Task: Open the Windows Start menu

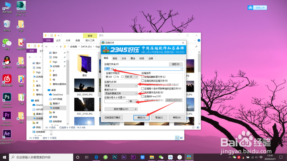Action: [4, 157]
